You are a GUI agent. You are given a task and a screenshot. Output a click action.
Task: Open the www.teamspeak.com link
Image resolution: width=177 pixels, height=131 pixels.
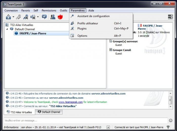[x=71, y=102]
